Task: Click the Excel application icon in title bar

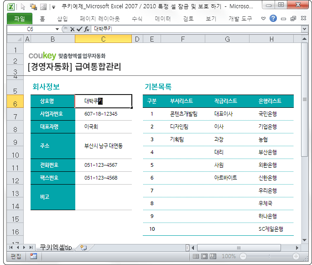Action: tap(11, 6)
